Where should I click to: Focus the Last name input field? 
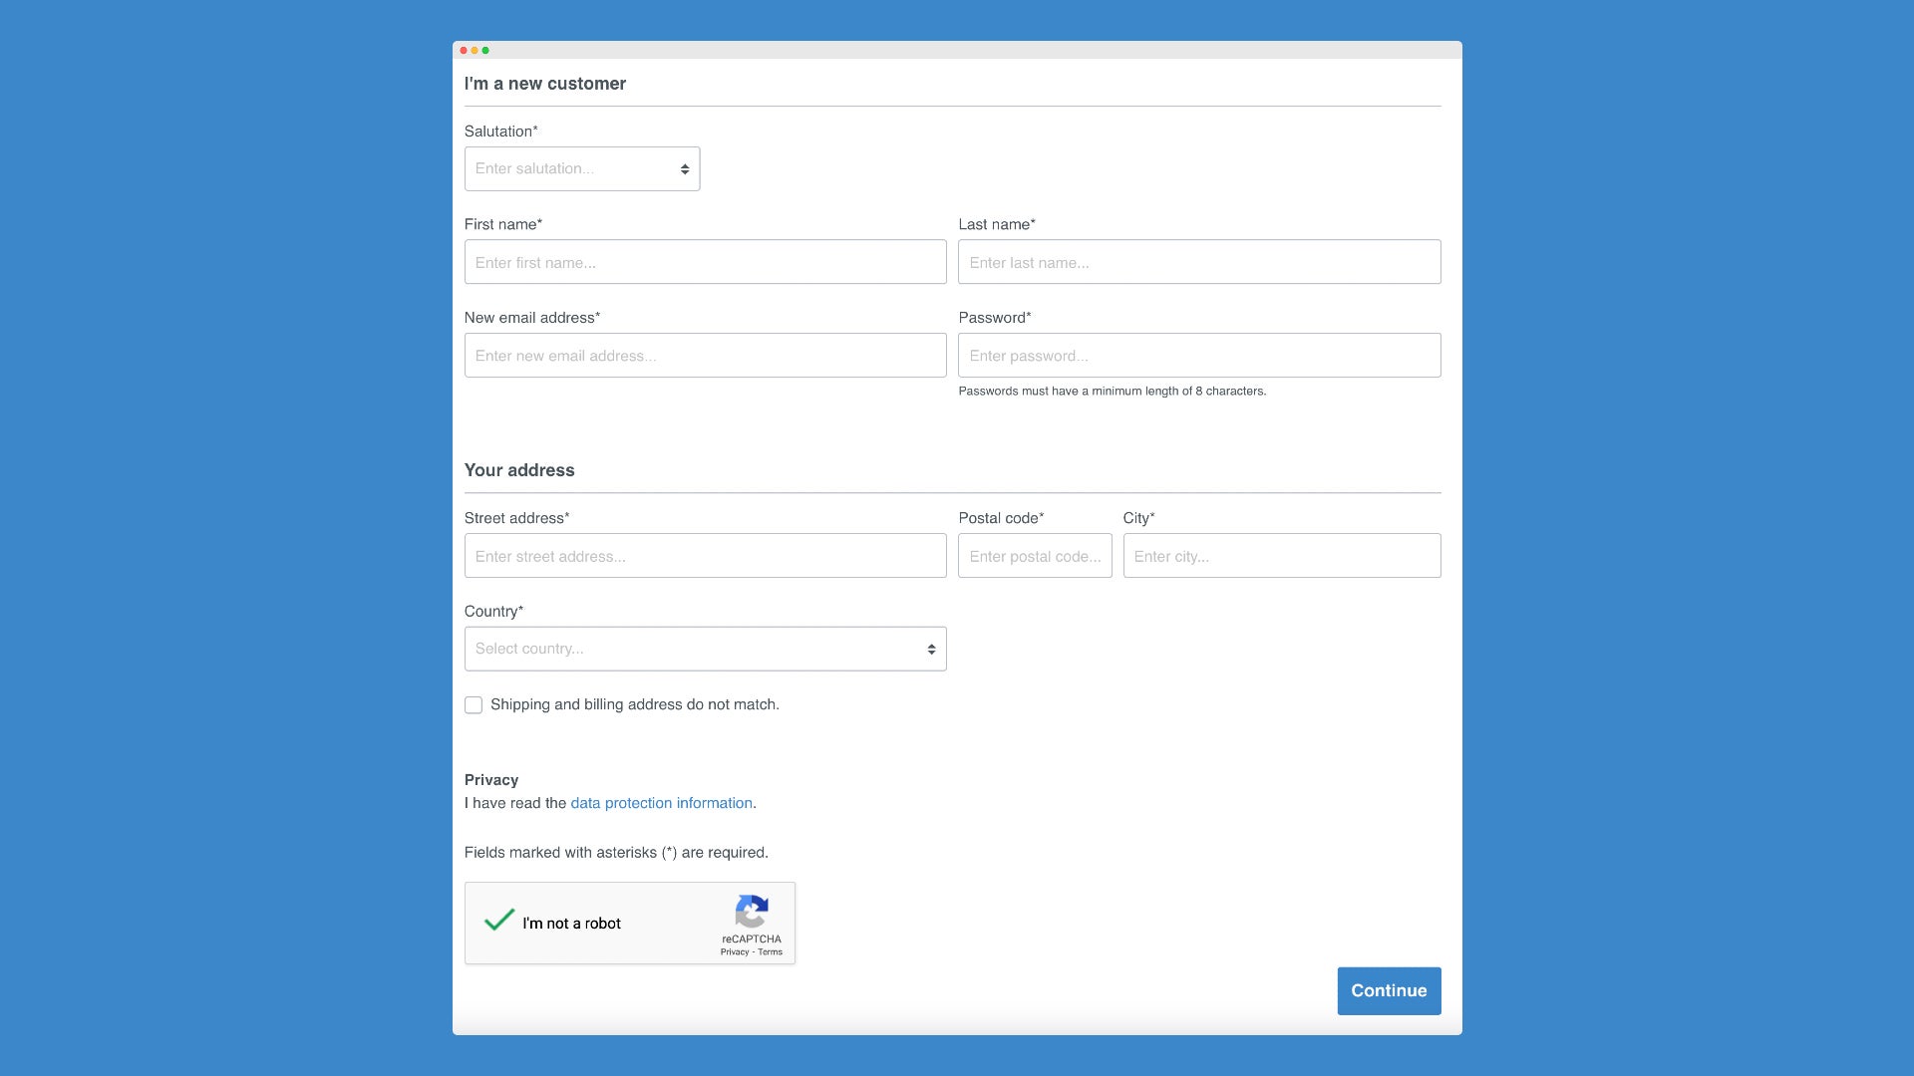point(1199,262)
